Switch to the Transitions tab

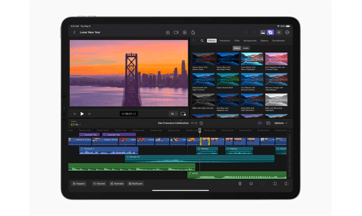click(x=225, y=41)
